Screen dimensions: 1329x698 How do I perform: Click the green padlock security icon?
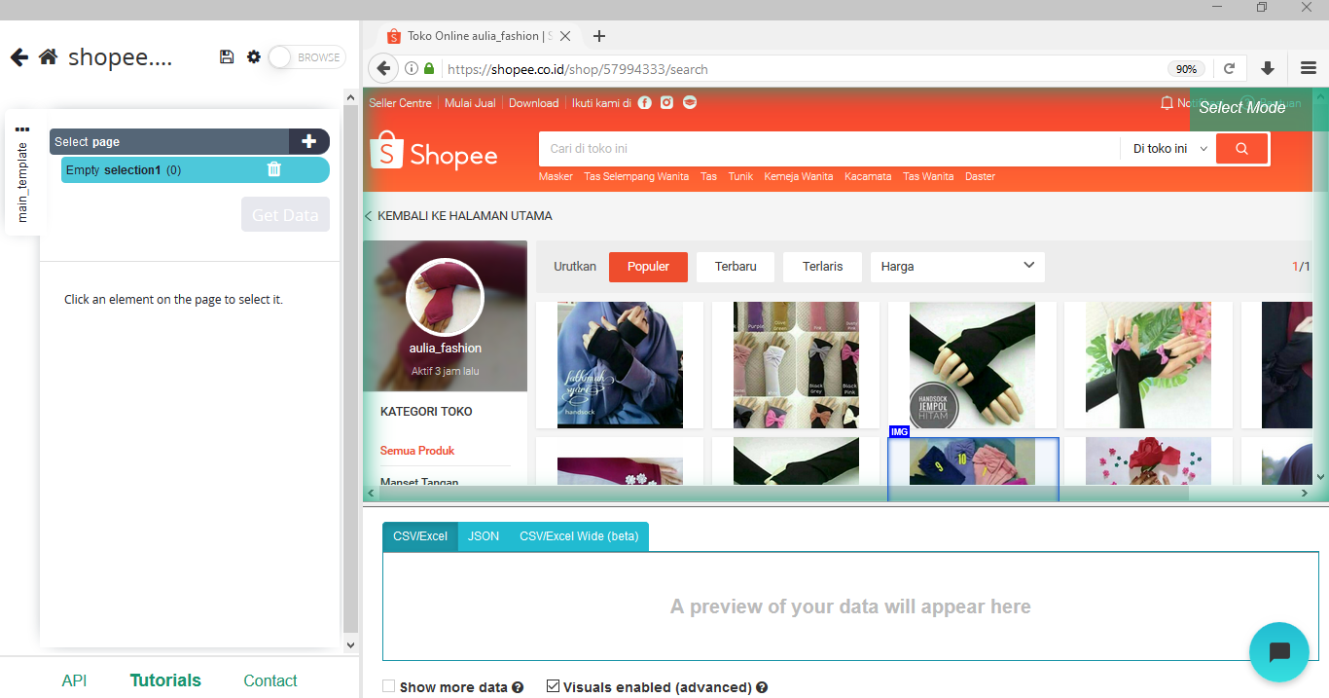pos(429,69)
